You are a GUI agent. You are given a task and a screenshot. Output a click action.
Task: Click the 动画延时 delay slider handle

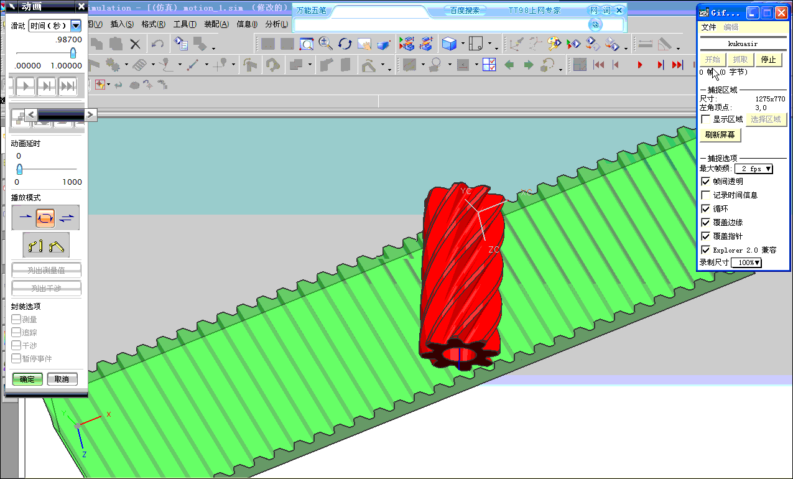click(19, 169)
